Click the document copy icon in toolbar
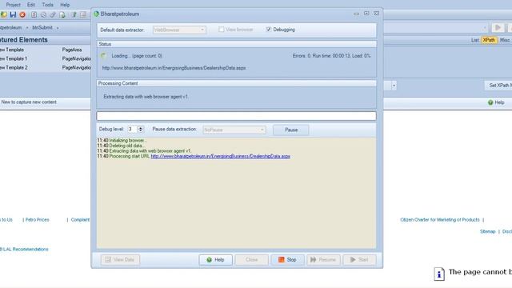Image resolution: width=512 pixels, height=288 pixels. (x=62, y=14)
